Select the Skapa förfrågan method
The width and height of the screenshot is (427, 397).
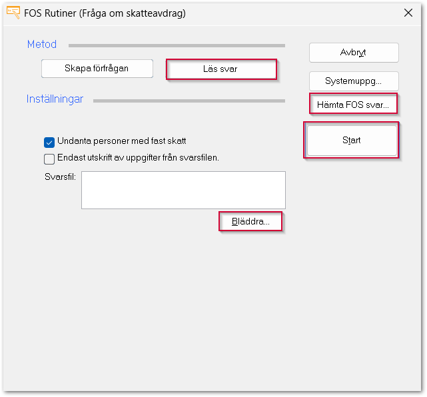coord(97,69)
